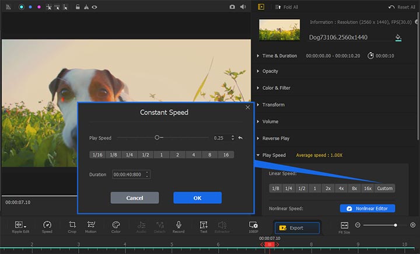This screenshot has height=254, width=420.
Task: Click the Fit Size icon
Action: coord(344,225)
